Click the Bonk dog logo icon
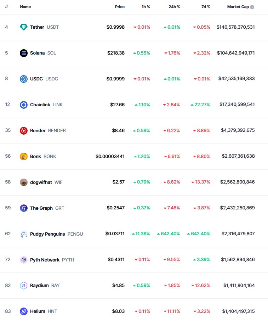Screen dimensions: 268x321 [23, 156]
